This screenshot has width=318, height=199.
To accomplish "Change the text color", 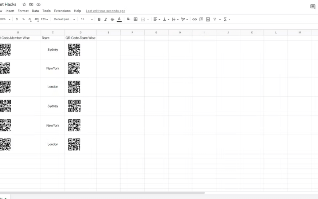I will pyautogui.click(x=119, y=20).
